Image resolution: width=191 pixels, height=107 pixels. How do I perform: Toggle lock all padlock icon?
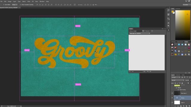click(x=182, y=83)
